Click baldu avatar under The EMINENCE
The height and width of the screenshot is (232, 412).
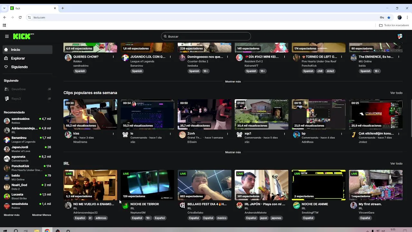click(353, 58)
